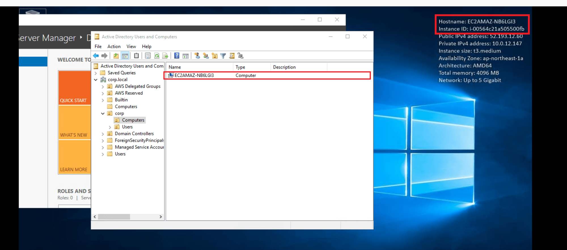Select the highlighted Computers OU under corp
This screenshot has height=250, width=567.
tap(133, 120)
